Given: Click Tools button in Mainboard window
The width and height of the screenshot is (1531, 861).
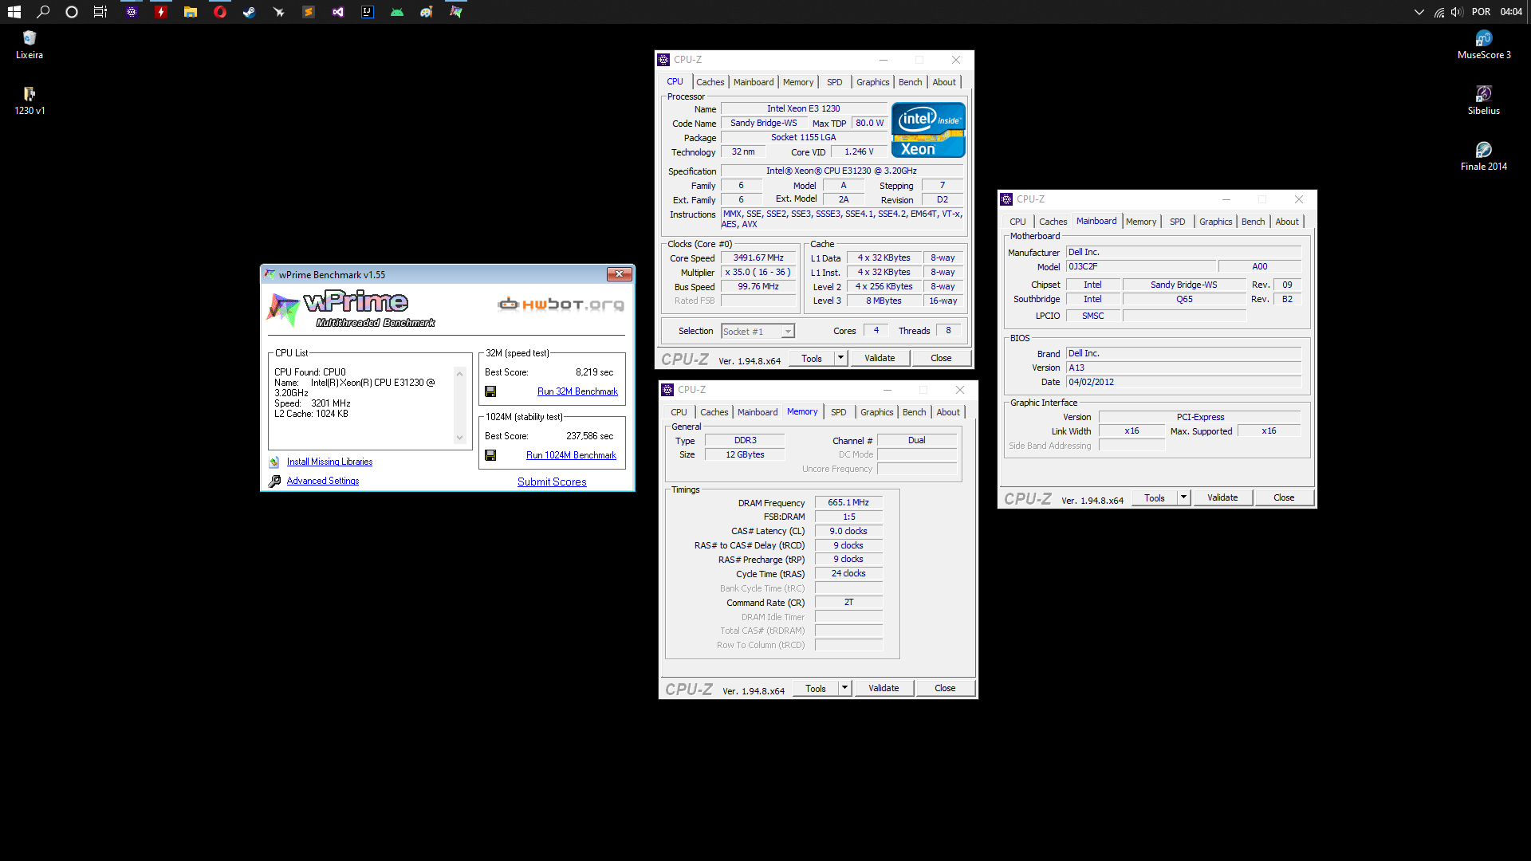Looking at the screenshot, I should tap(1155, 497).
